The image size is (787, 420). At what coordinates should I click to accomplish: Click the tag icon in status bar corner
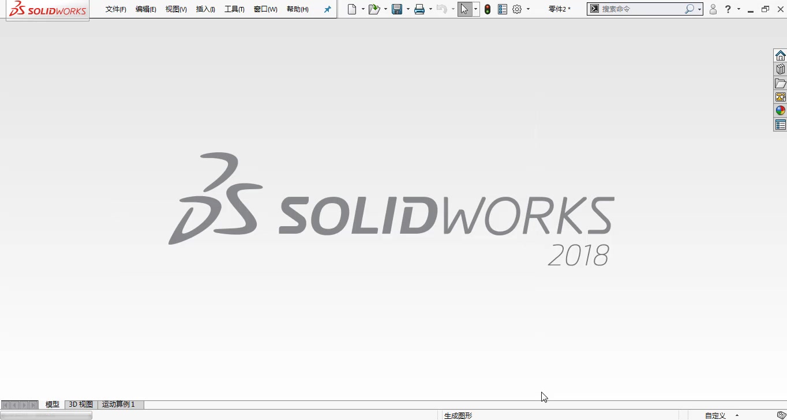click(781, 415)
